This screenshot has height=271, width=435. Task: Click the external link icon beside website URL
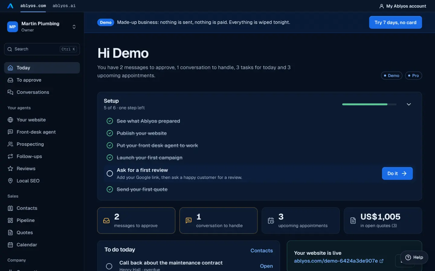(x=382, y=261)
